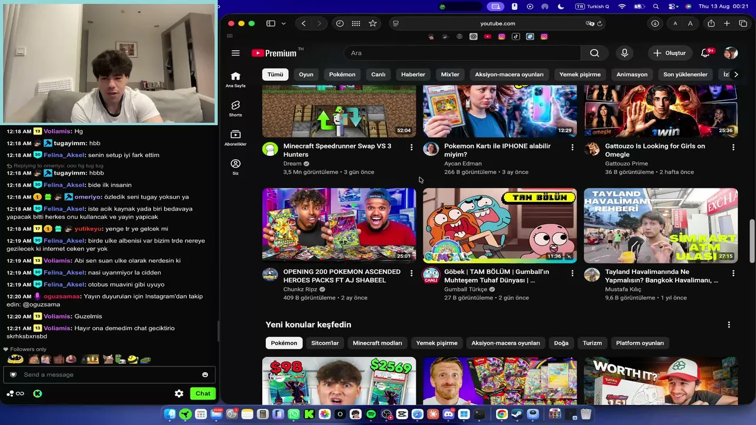Open the Tayland Havalimanı Rehberi thumbnail
This screenshot has width=756, height=425.
661,225
